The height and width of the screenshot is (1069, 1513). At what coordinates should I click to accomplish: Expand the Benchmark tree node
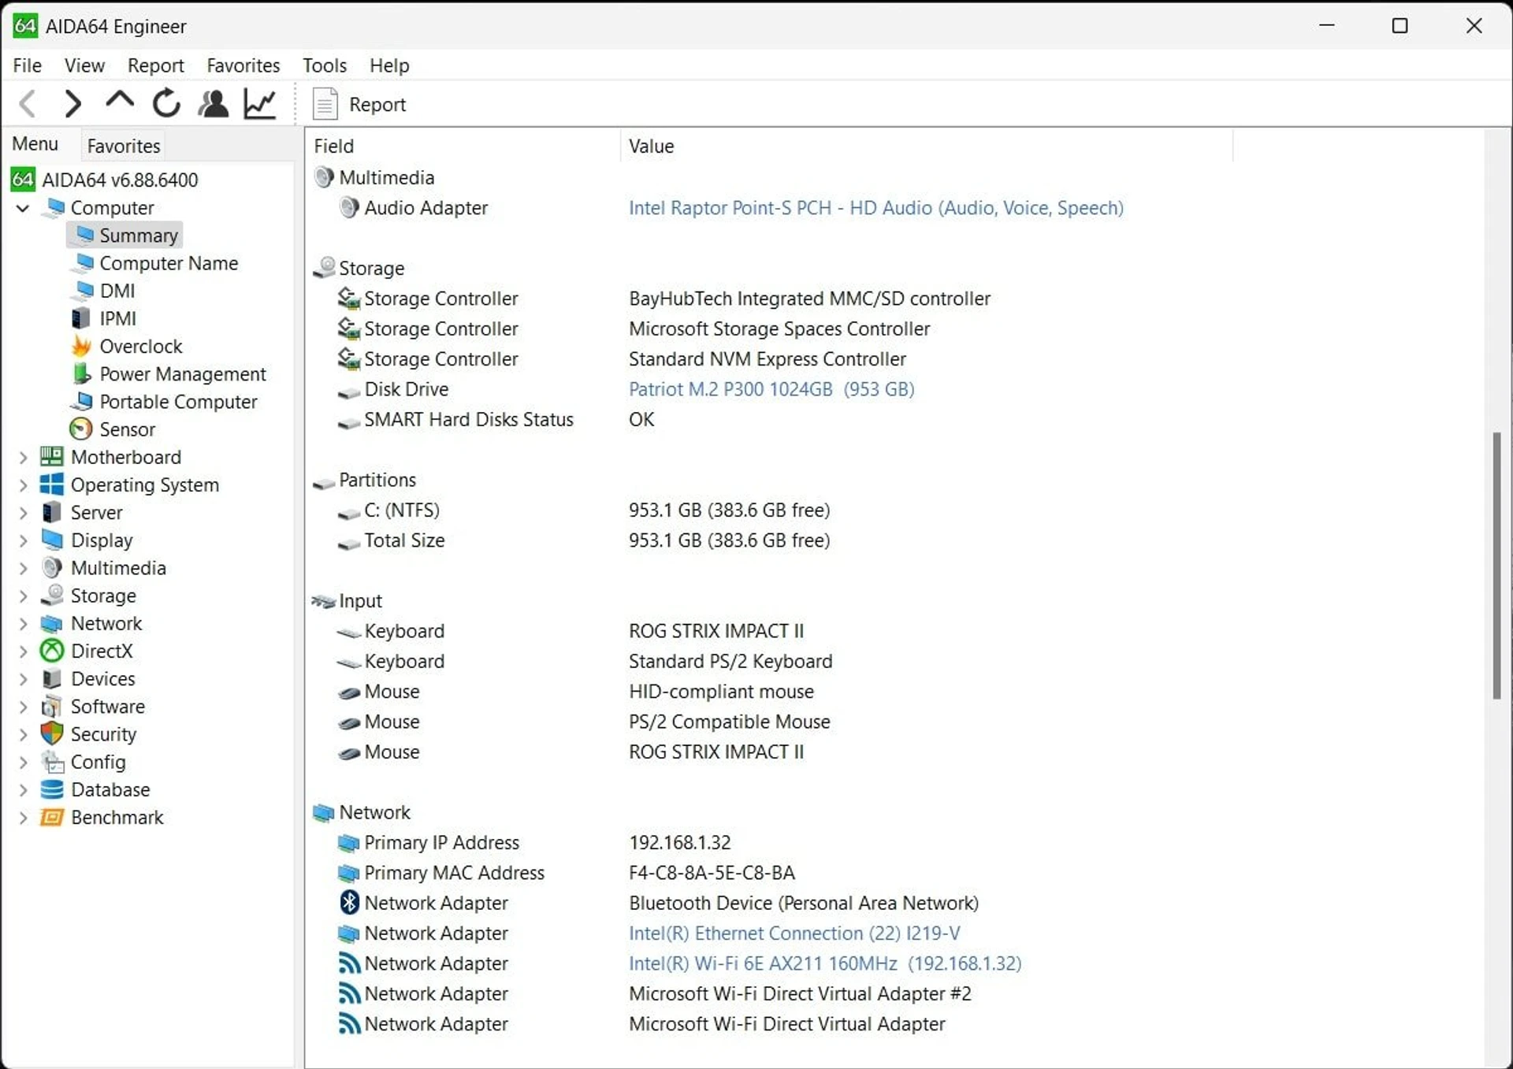(x=23, y=817)
